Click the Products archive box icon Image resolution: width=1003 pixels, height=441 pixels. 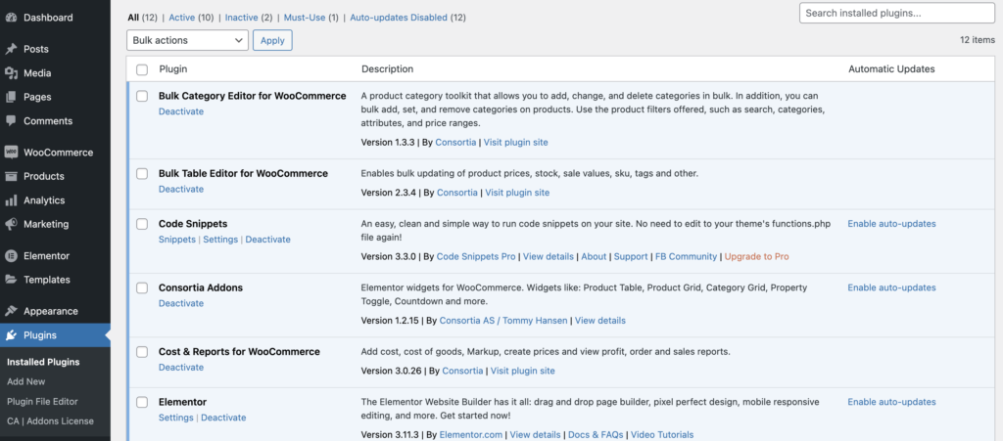11,176
